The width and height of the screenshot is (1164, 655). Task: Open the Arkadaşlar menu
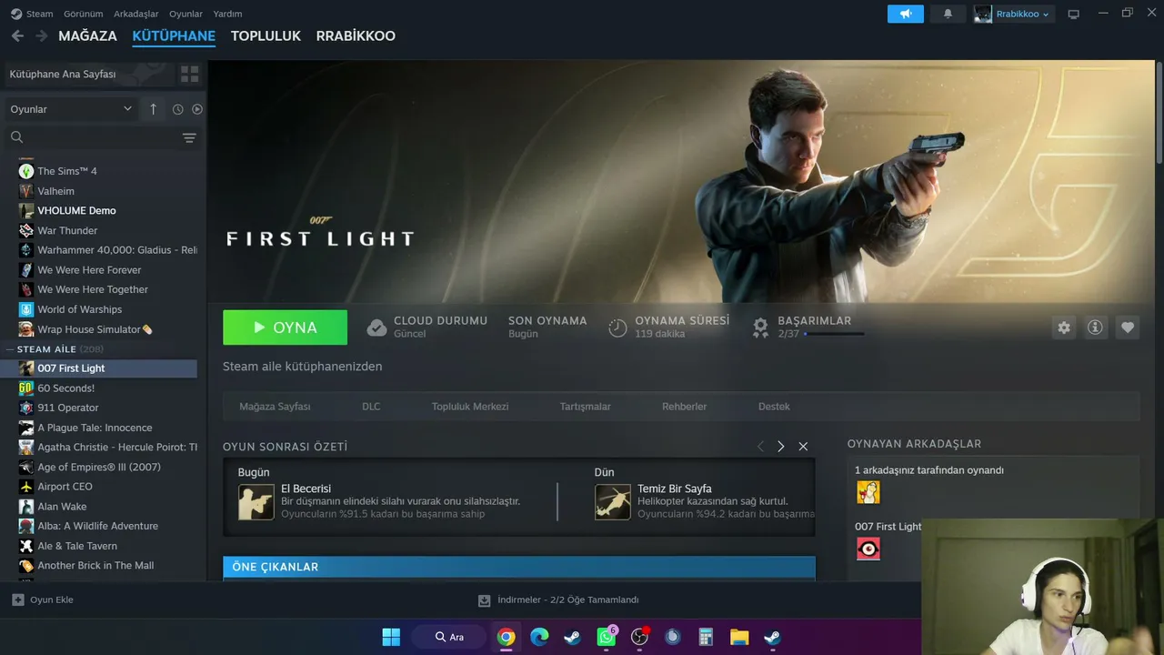(x=135, y=14)
